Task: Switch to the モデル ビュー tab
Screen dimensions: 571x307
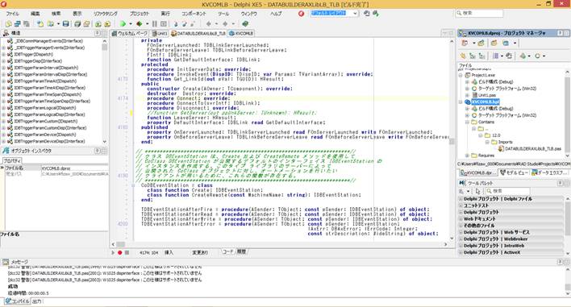Action: click(513, 172)
